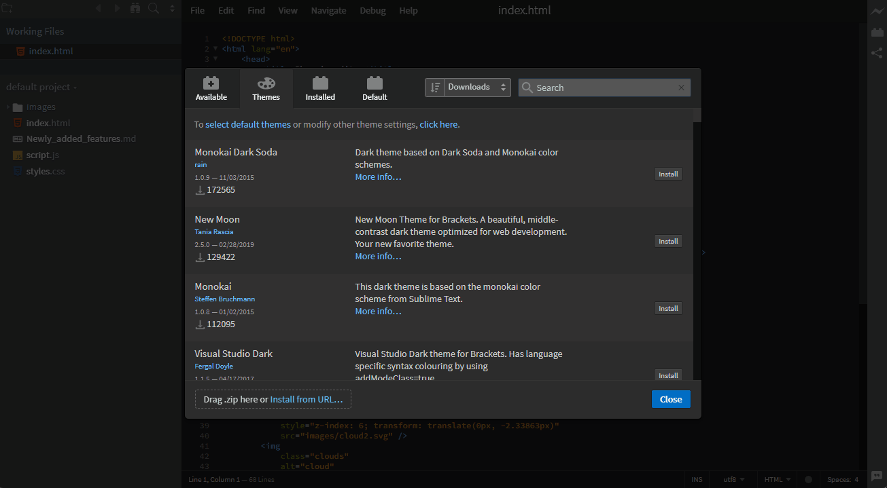Click the circular status indicator in the status bar
This screenshot has height=488, width=887.
pos(808,479)
